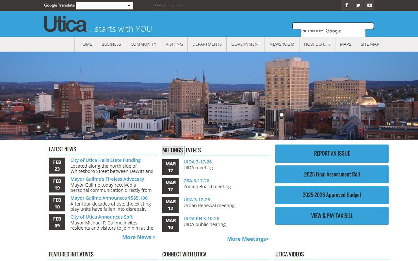Open the Utica YouTube channel icon

point(369,5)
